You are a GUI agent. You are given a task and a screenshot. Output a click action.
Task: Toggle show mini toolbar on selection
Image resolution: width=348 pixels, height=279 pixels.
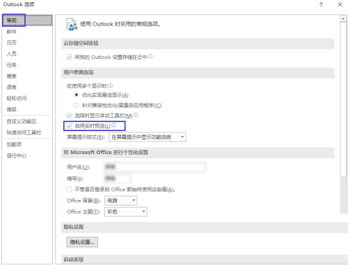point(69,115)
